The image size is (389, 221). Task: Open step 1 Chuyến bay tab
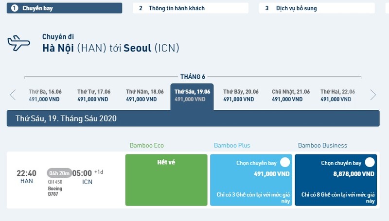[64, 8]
